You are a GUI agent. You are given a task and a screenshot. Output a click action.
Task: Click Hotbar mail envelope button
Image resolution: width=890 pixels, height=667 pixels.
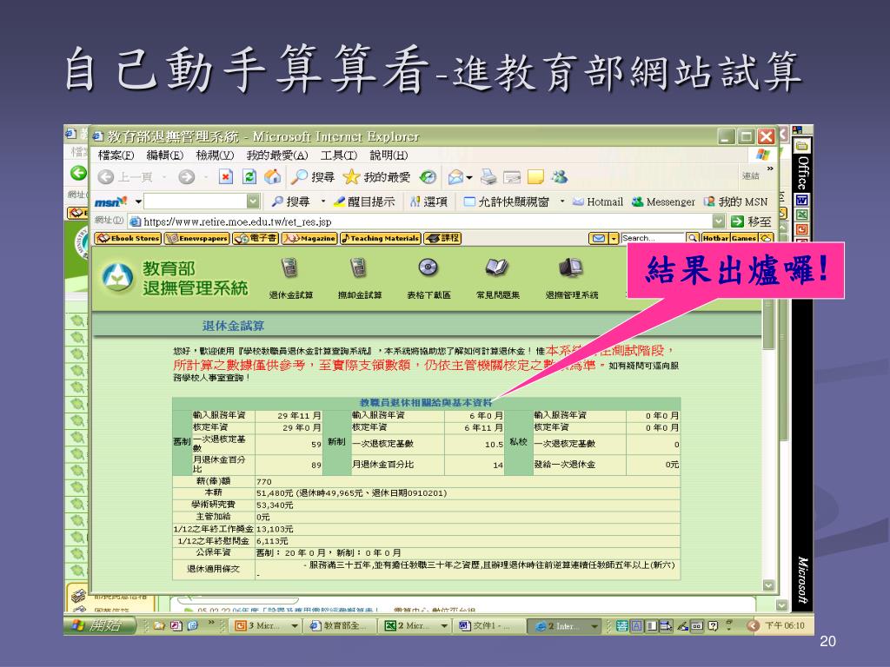[x=598, y=238]
